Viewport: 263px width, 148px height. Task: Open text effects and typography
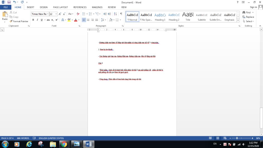point(63,20)
